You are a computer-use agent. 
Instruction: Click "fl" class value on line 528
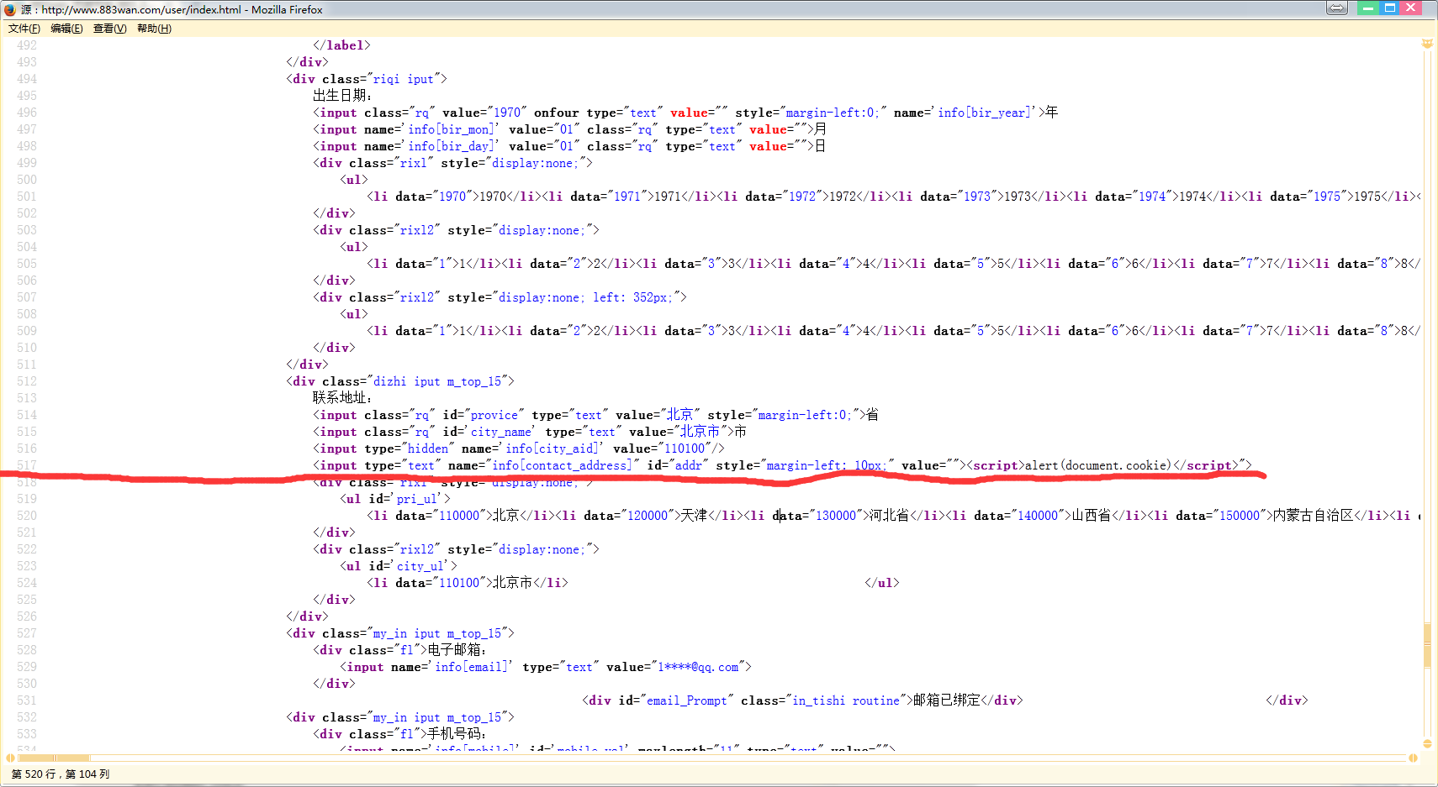click(x=407, y=650)
